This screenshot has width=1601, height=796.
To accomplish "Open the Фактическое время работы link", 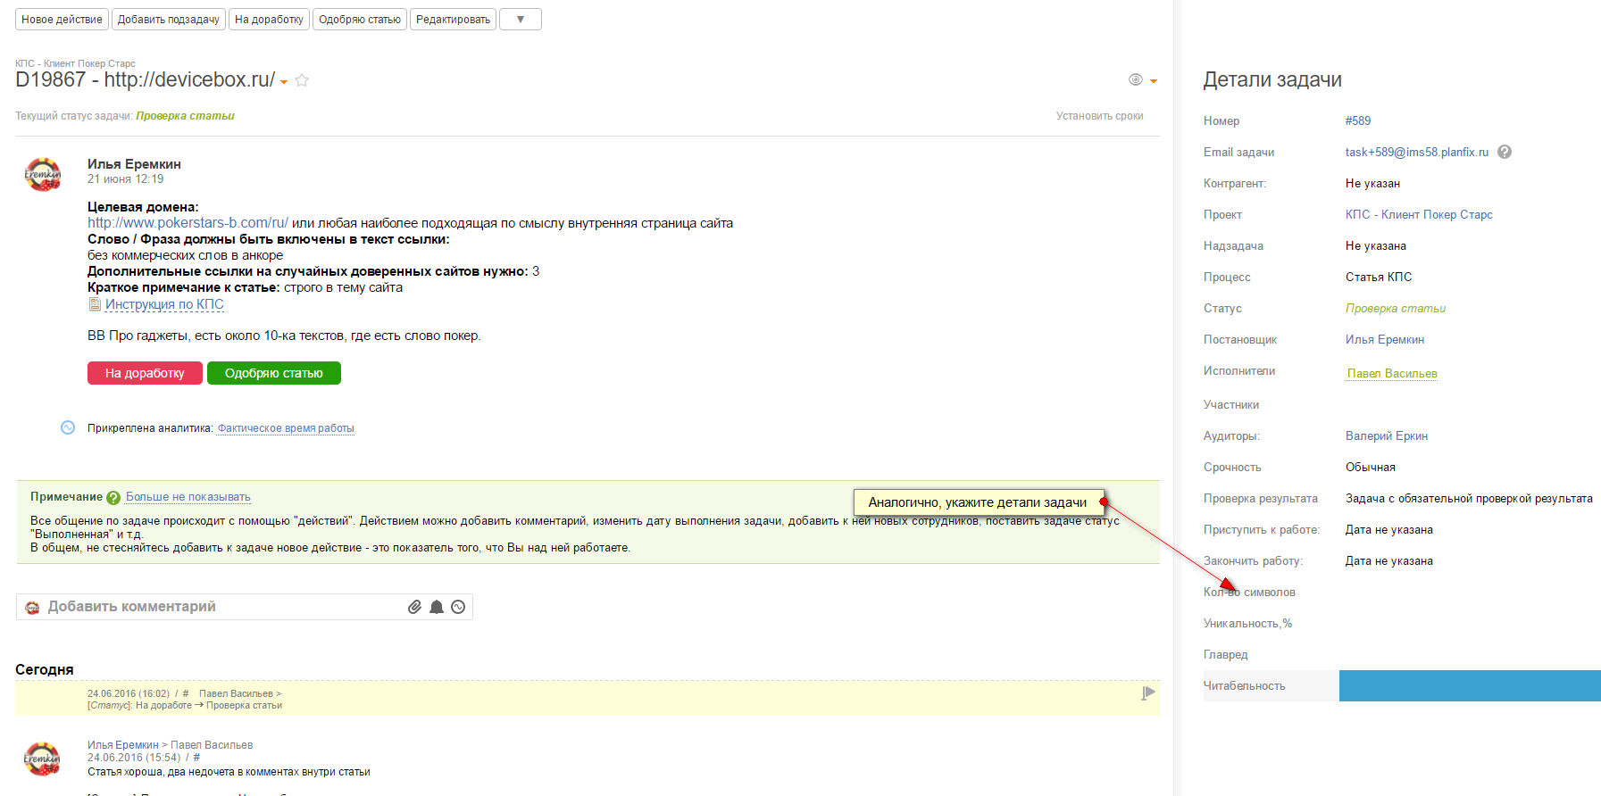I will click(286, 428).
